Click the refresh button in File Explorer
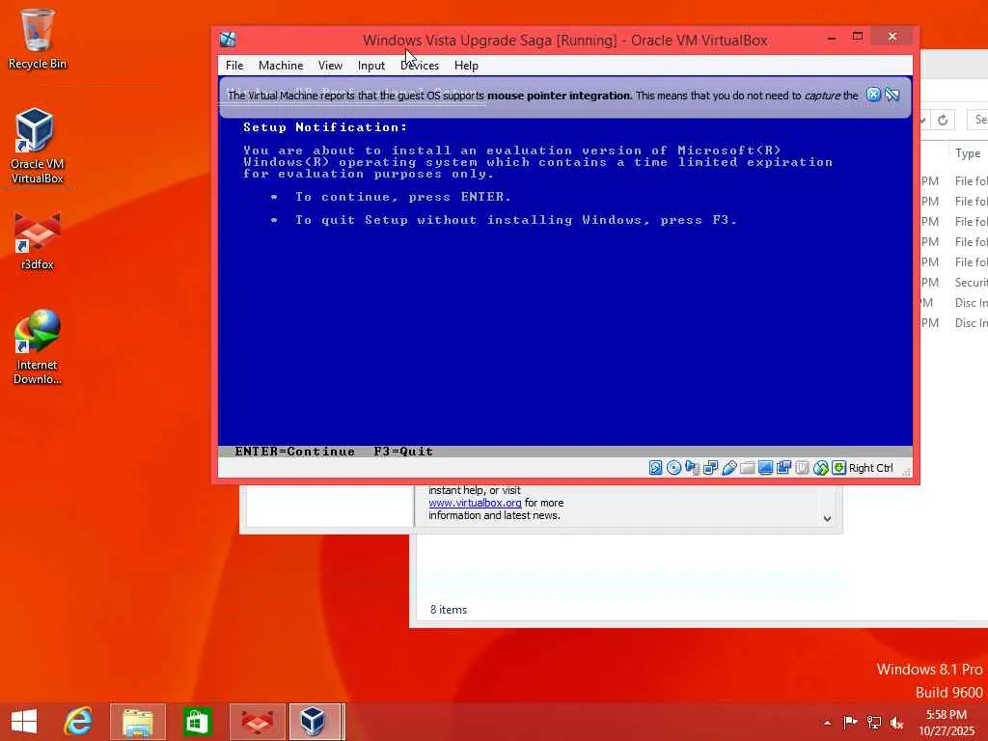988x741 pixels. pos(943,120)
